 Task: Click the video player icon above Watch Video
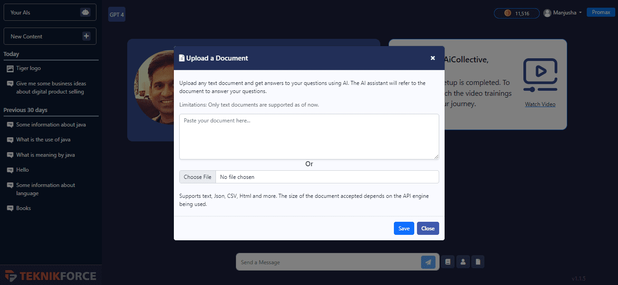(x=540, y=75)
